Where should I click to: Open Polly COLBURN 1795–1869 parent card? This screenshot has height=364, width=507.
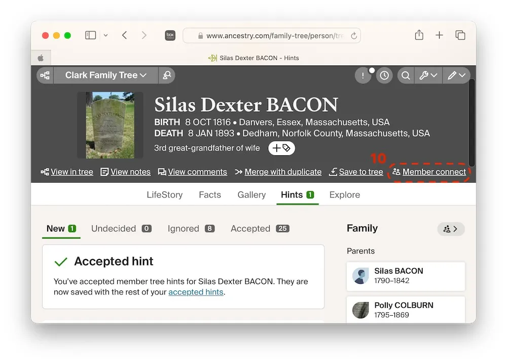(406, 310)
